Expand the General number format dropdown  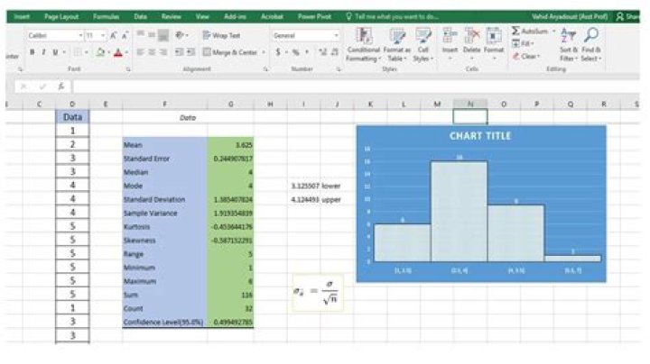click(337, 36)
